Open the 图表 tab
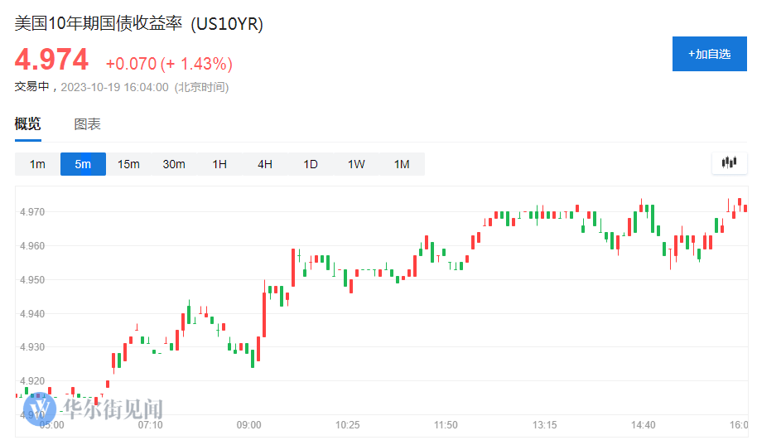 pyautogui.click(x=88, y=124)
